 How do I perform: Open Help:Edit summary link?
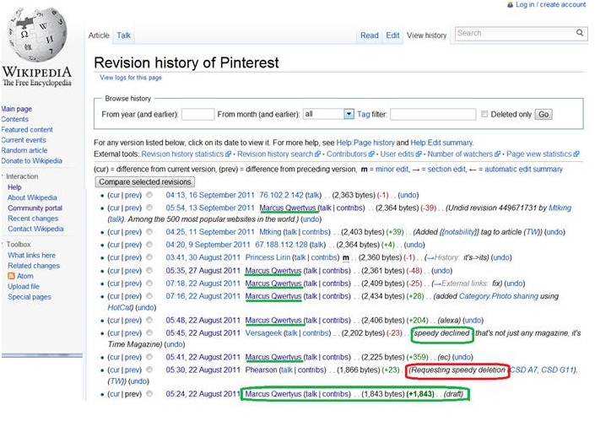442,143
